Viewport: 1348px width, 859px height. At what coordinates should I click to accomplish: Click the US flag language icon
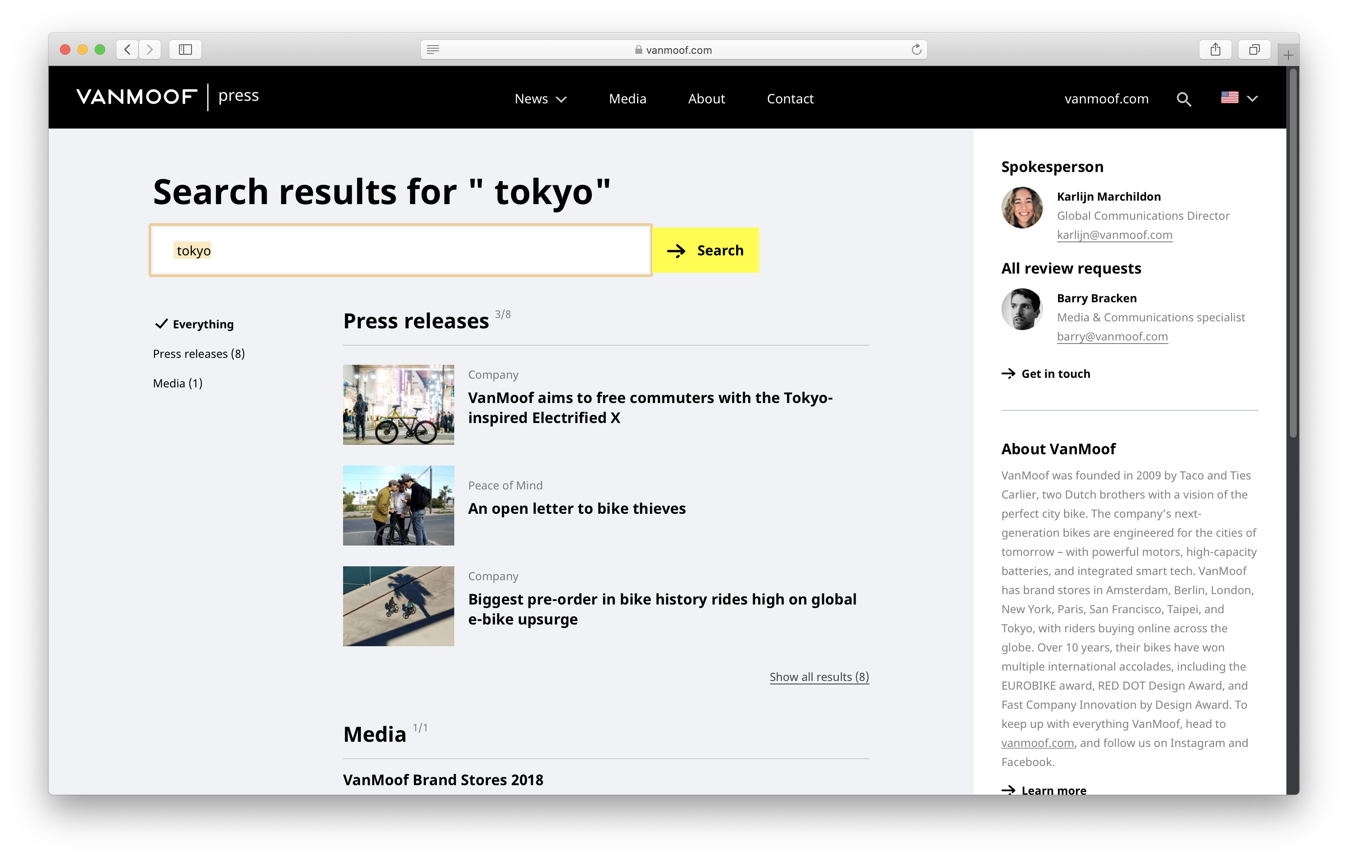point(1229,98)
